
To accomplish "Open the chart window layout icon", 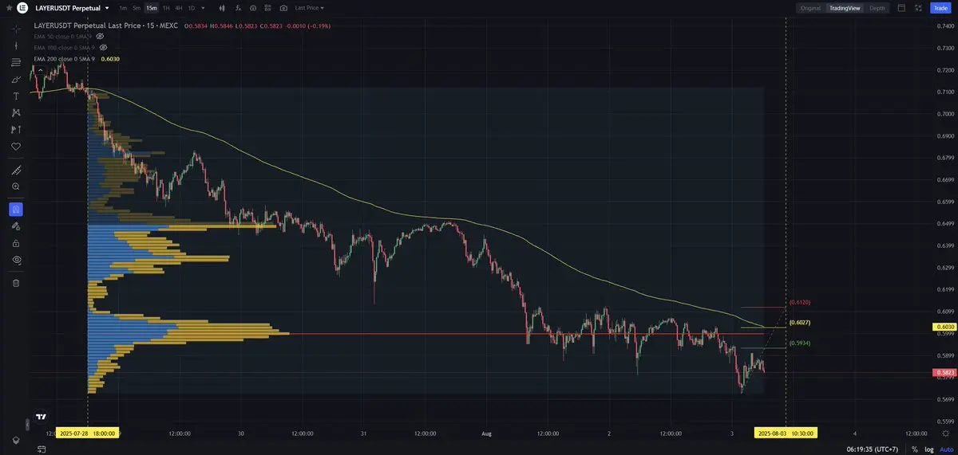I will (x=901, y=8).
